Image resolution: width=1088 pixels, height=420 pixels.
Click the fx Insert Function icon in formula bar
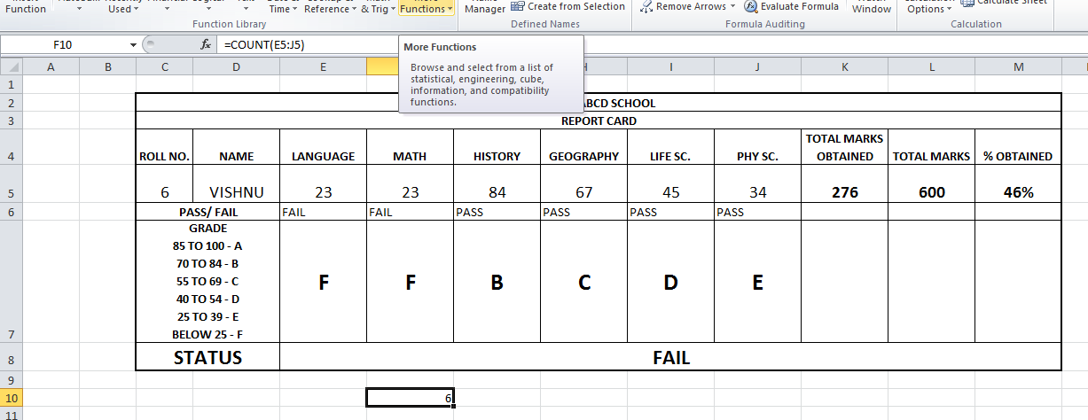pyautogui.click(x=206, y=43)
